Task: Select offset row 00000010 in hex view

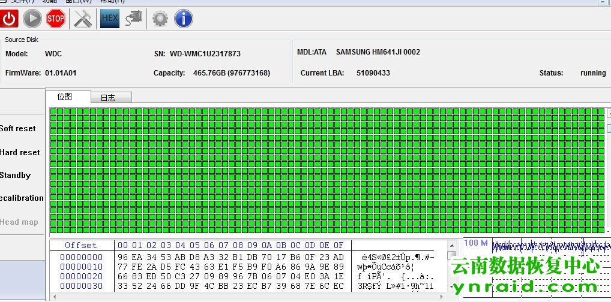Action: click(x=81, y=267)
